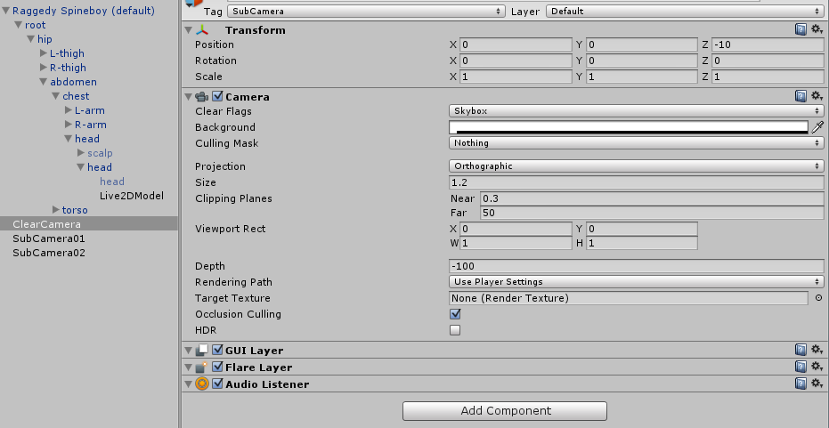Open the Clear Flags Skybox dropdown
829x428 pixels.
pyautogui.click(x=636, y=111)
